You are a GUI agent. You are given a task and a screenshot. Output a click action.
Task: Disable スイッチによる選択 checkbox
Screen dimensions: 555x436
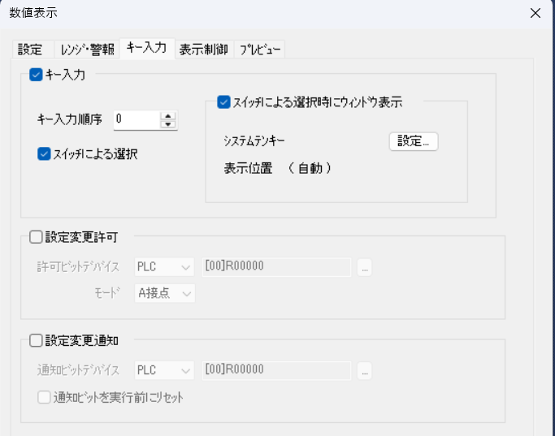click(x=44, y=153)
